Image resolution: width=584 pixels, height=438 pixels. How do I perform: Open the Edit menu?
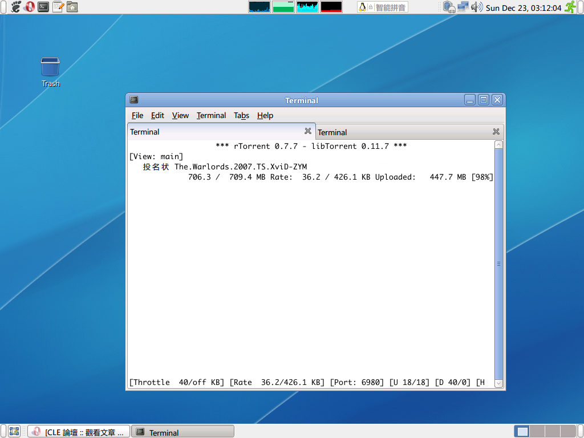(x=157, y=115)
